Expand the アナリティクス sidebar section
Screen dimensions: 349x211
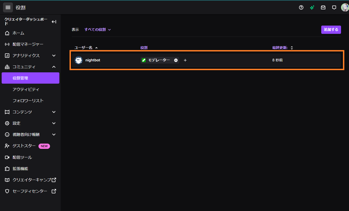click(x=54, y=56)
